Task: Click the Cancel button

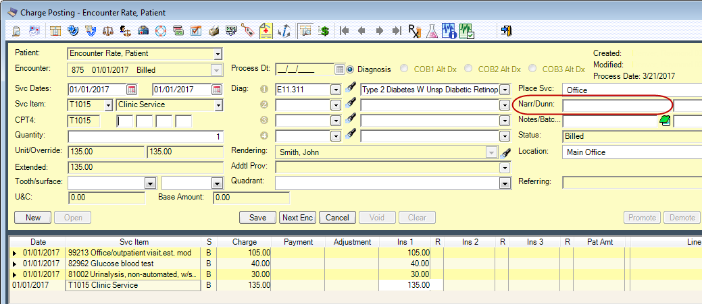Action: (337, 218)
